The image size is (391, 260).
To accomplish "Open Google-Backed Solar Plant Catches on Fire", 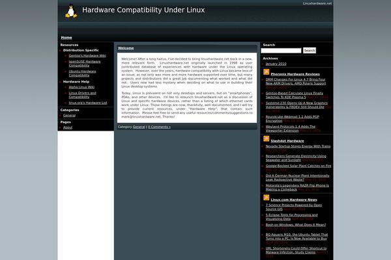I will [298, 166].
